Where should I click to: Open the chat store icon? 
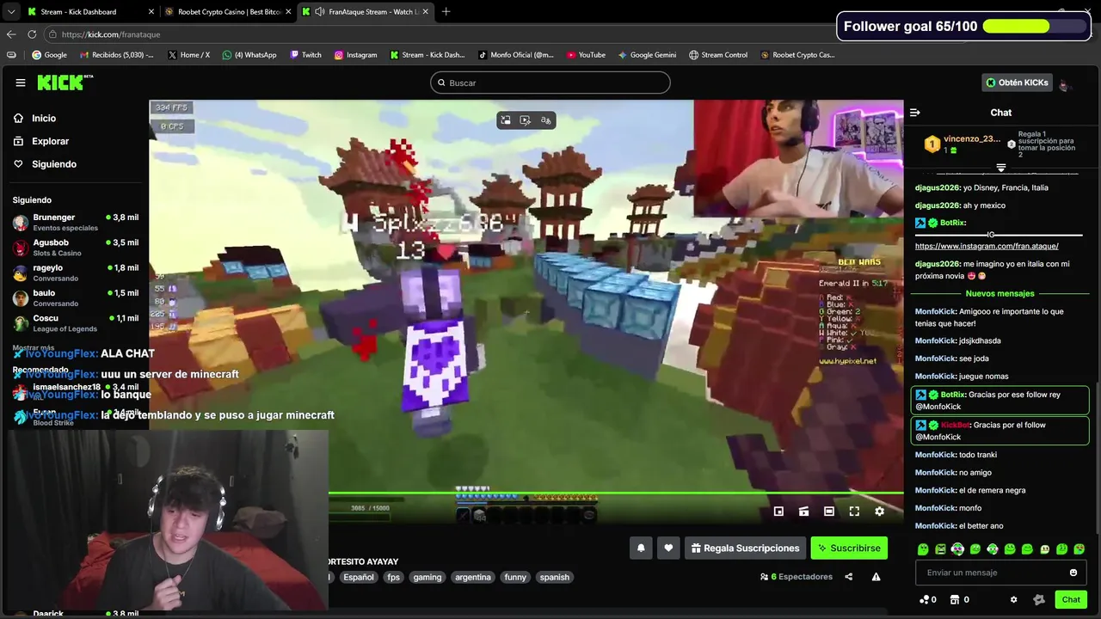(x=955, y=600)
